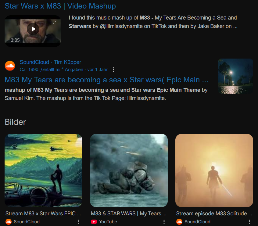Open more options for Stream episode M83 Solitude image
This screenshot has height=226, width=258.
pos(249,222)
